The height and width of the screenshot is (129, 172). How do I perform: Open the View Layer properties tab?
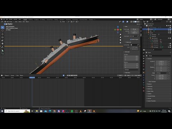[144, 61]
